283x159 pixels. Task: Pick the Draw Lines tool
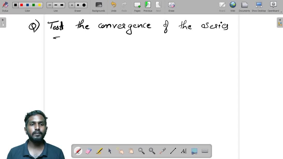coord(173,151)
